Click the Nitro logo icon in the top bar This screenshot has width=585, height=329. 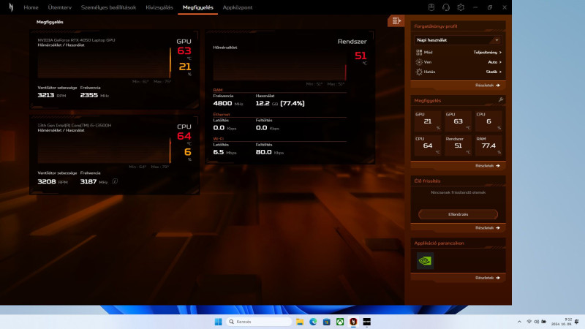tap(11, 7)
